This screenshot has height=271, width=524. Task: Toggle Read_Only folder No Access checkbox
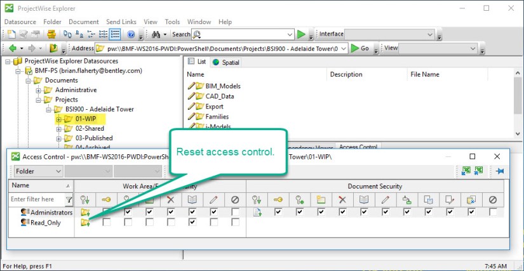235,222
